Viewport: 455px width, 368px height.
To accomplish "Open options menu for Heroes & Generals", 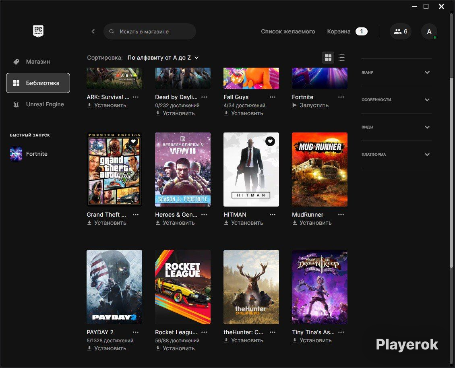I will tap(204, 215).
